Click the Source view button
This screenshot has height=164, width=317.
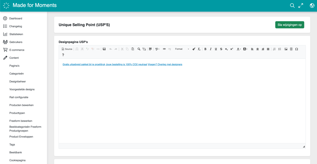pyautogui.click(x=67, y=49)
